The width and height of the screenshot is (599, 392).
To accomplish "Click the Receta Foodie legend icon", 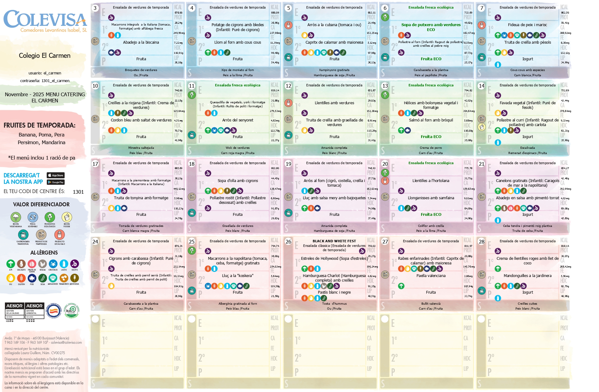I will point(67,217).
